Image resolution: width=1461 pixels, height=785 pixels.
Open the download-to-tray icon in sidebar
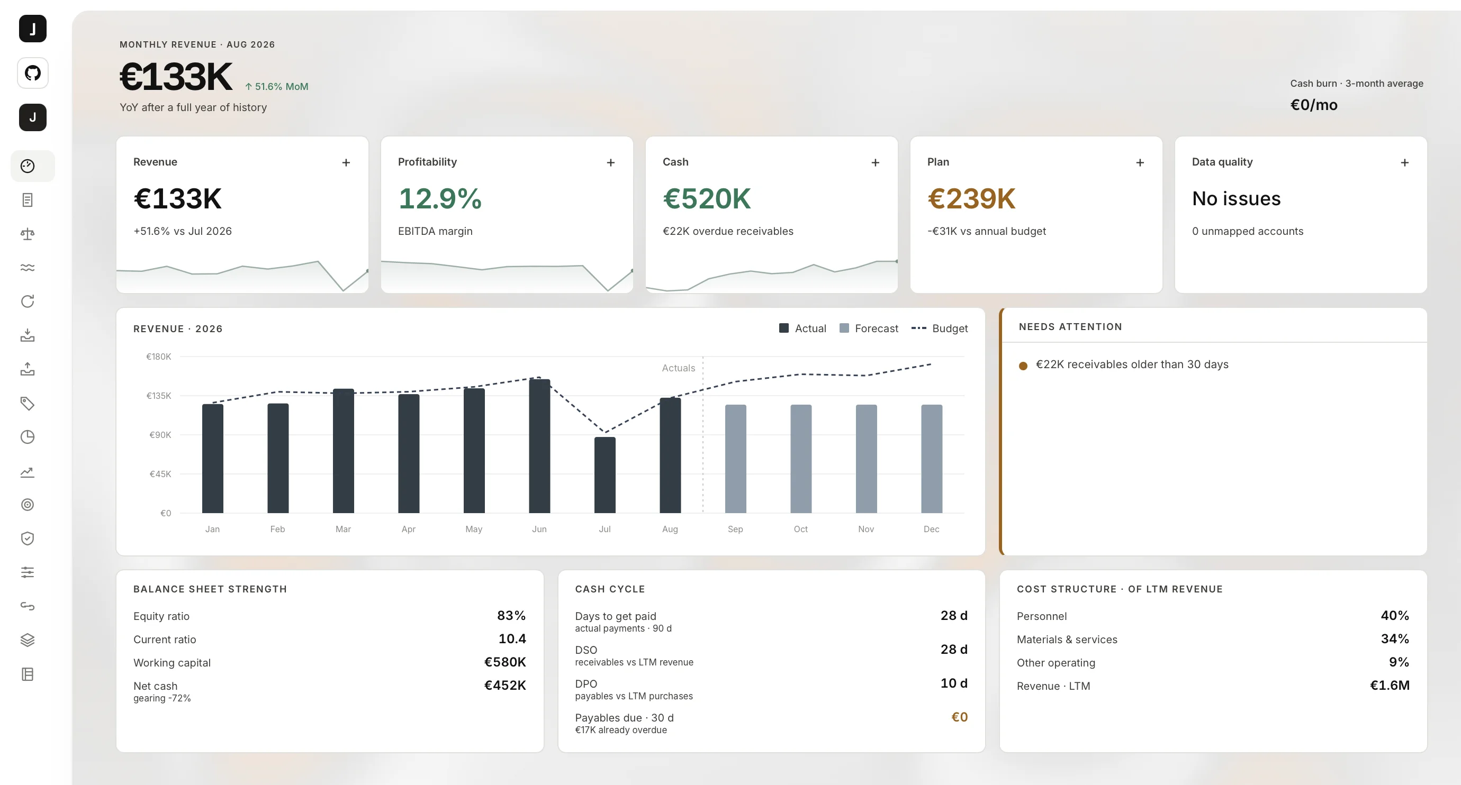pyautogui.click(x=28, y=335)
